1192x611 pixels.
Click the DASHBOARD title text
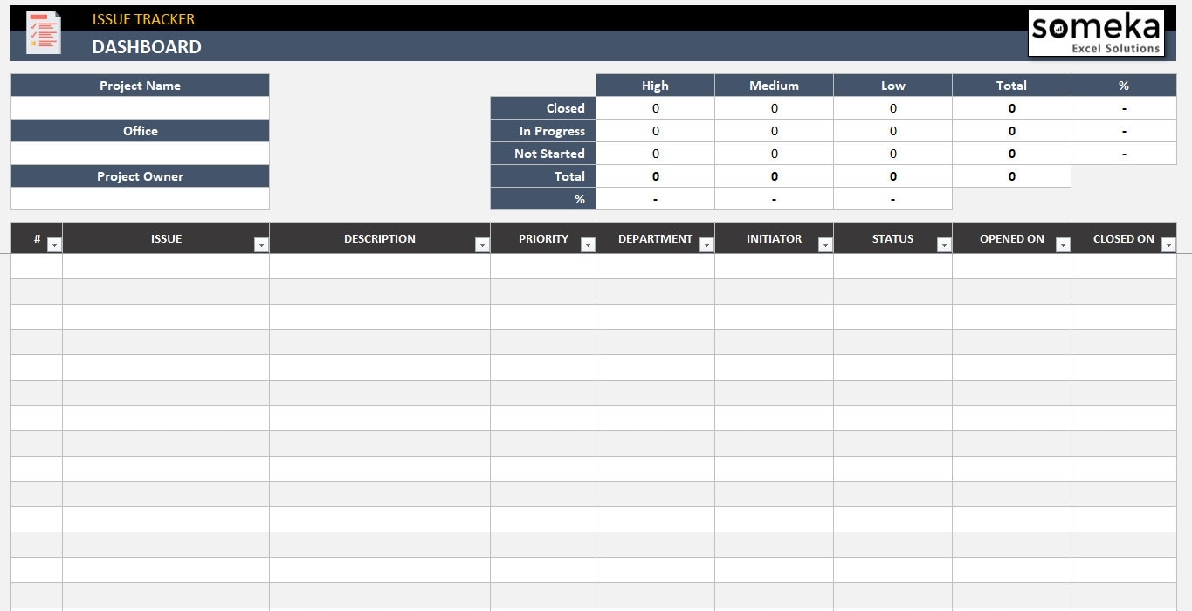coord(147,47)
